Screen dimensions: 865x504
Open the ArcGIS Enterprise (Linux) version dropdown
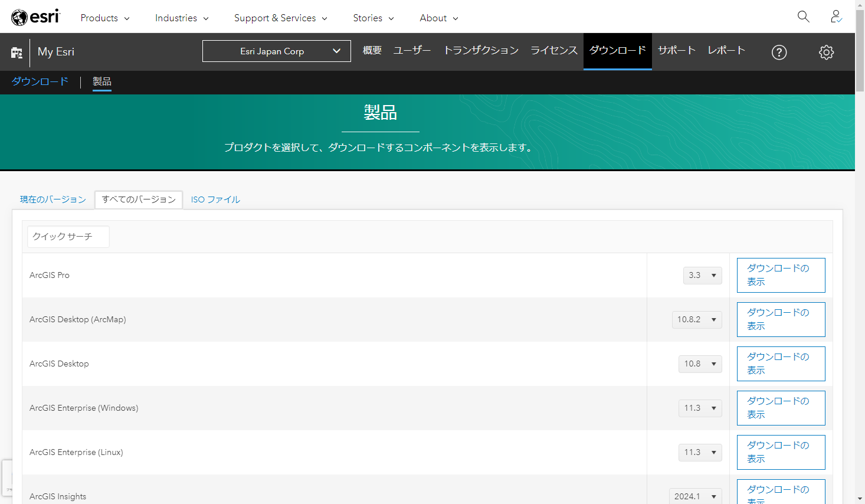pyautogui.click(x=700, y=452)
